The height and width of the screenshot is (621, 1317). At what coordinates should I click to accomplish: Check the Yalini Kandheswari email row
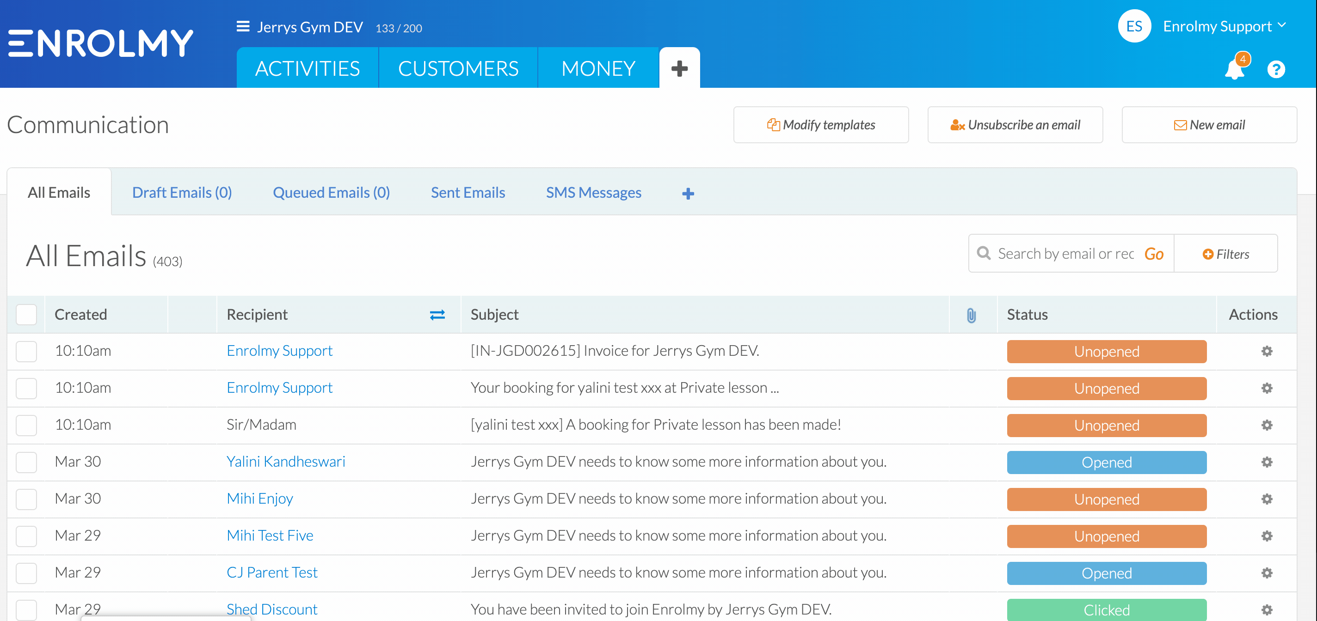pyautogui.click(x=26, y=462)
